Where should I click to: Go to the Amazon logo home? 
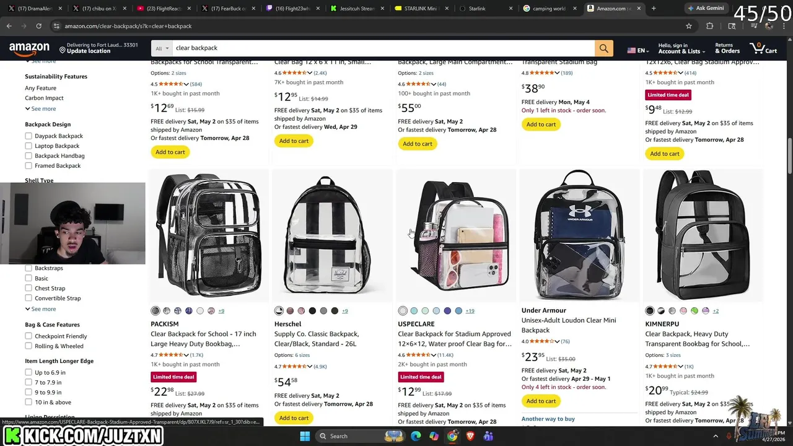[x=29, y=48]
